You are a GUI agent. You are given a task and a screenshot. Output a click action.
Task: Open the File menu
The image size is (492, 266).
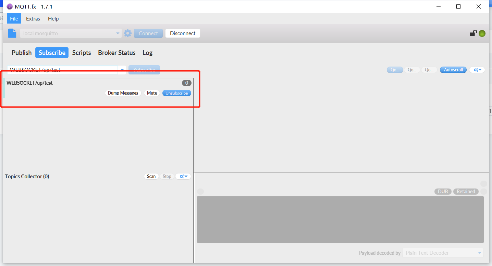click(x=14, y=18)
